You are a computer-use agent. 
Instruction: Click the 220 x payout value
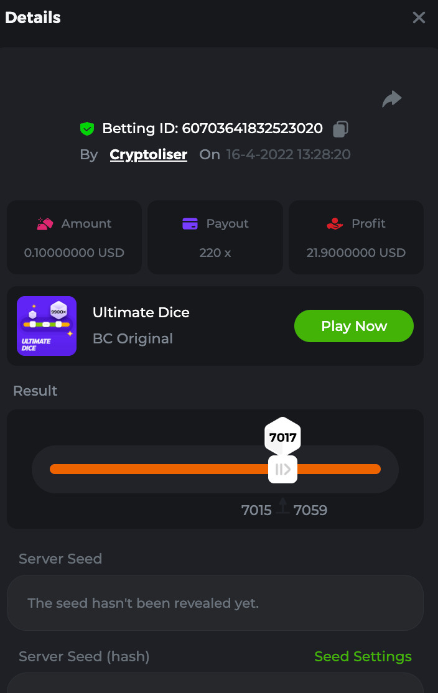(x=215, y=253)
